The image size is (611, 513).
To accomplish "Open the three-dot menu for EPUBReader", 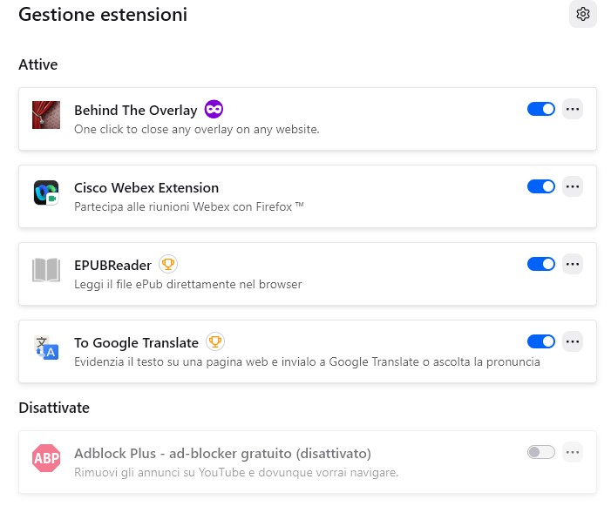I will [x=573, y=264].
